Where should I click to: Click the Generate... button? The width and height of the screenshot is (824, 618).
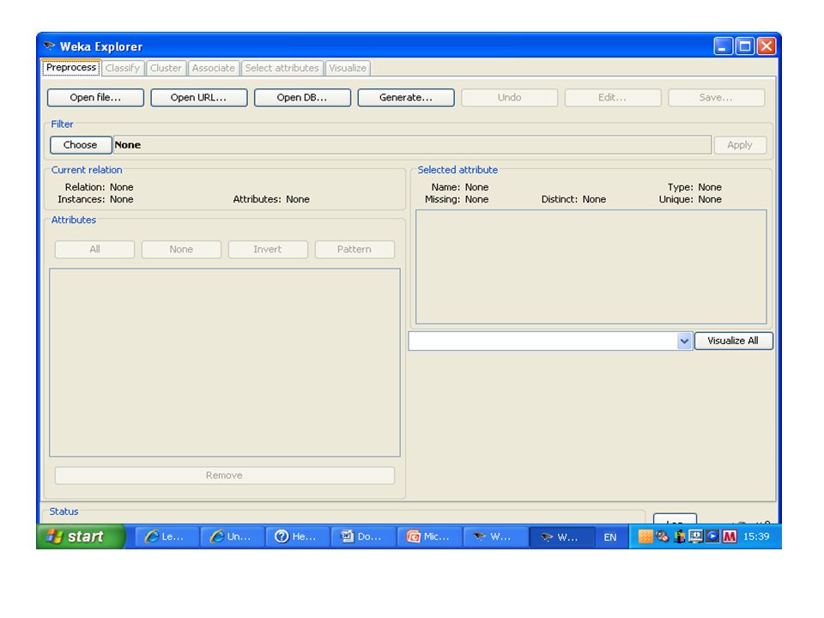click(406, 98)
